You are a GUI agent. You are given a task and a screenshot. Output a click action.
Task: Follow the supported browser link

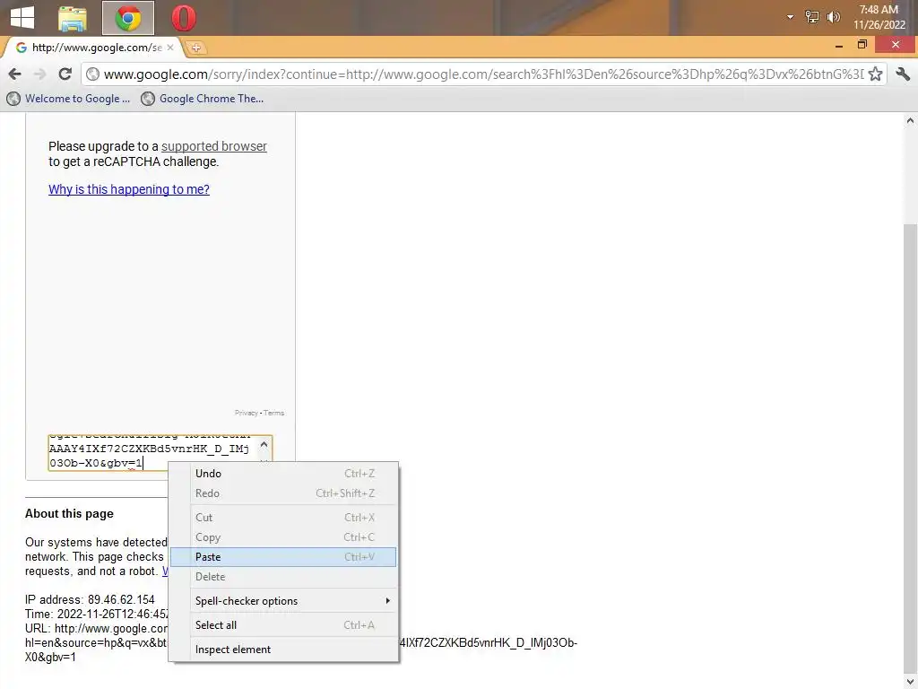tap(213, 146)
